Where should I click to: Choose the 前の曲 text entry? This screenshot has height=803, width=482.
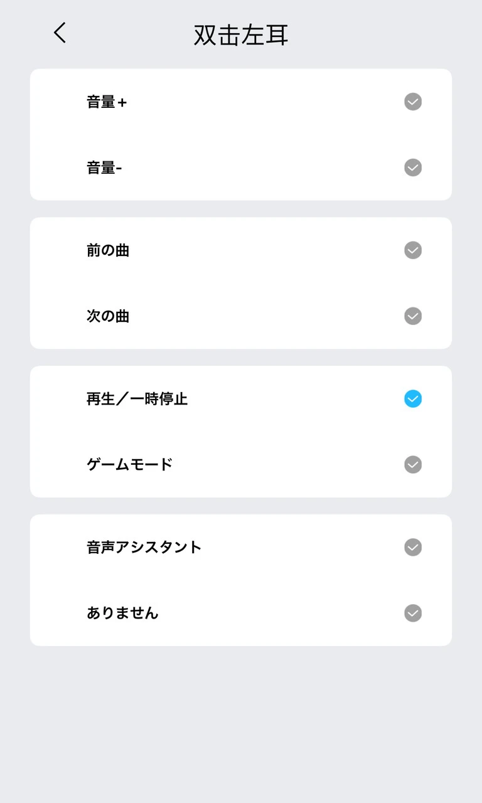(x=108, y=250)
